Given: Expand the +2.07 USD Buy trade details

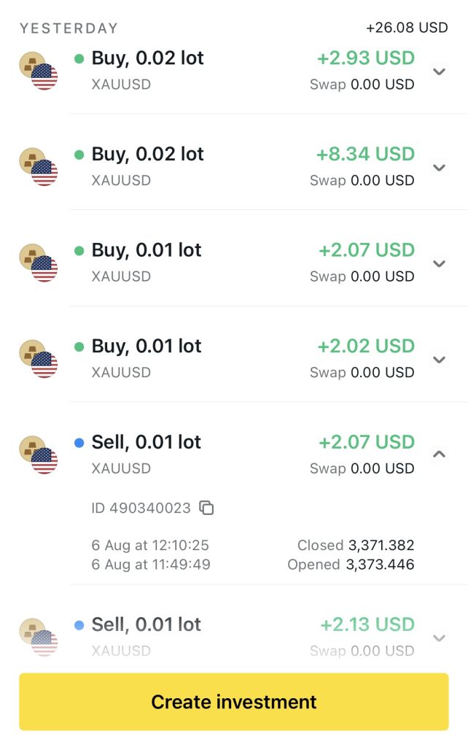Looking at the screenshot, I should (x=439, y=263).
